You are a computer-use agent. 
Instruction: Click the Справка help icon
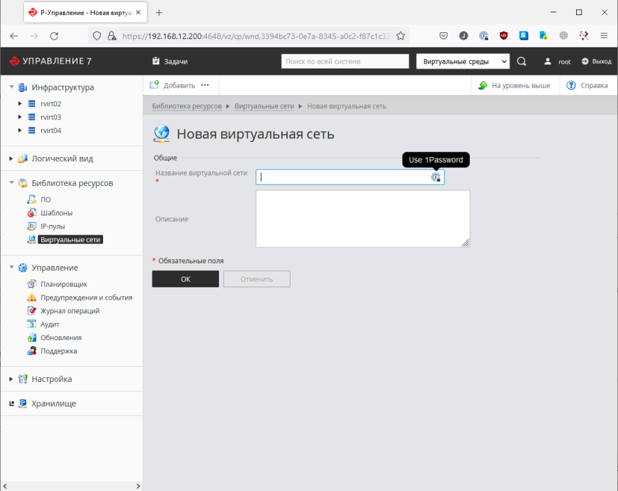coord(571,86)
